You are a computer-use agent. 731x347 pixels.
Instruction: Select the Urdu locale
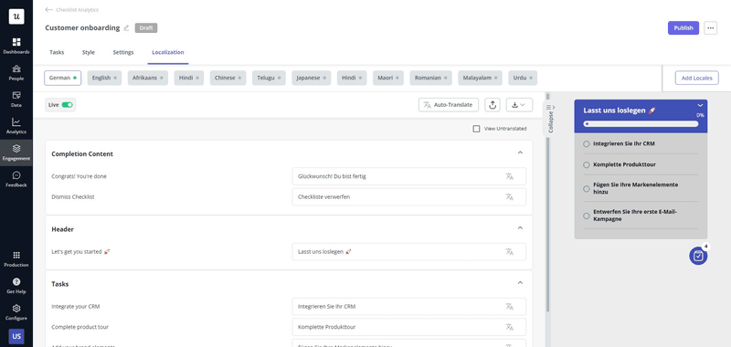[523, 78]
